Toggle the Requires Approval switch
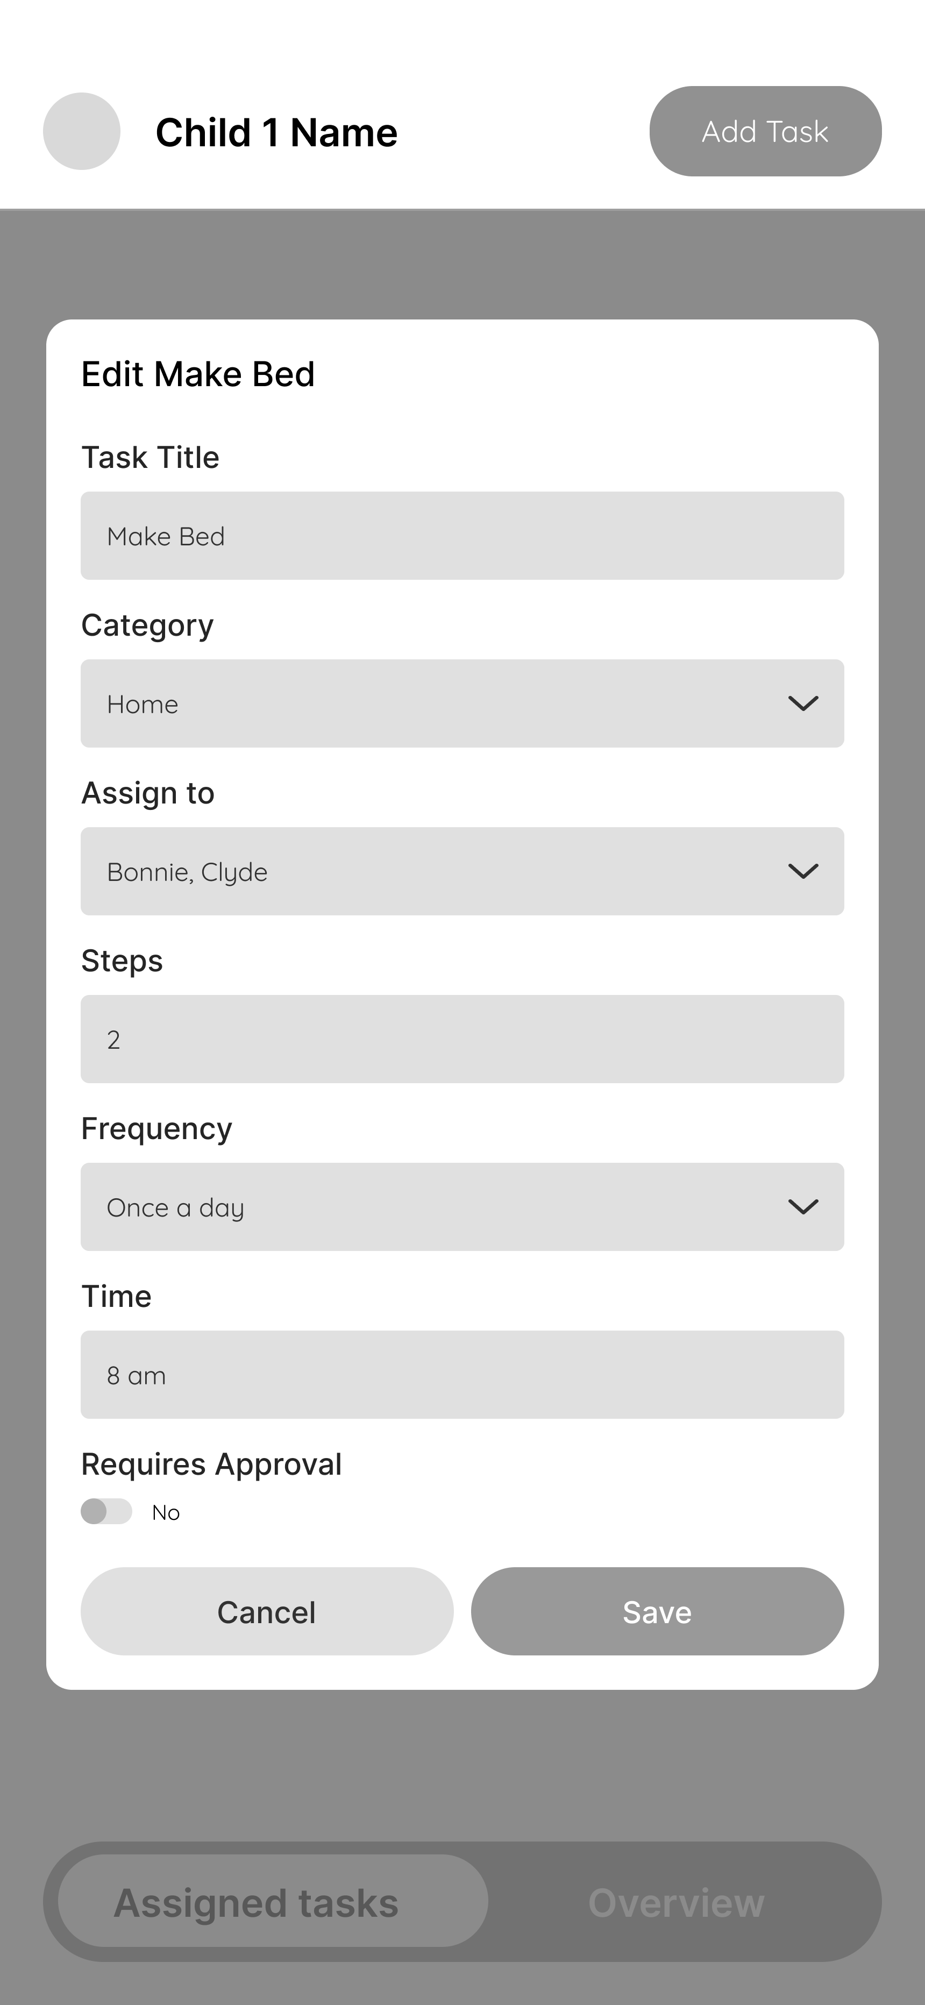This screenshot has width=925, height=2005. tap(106, 1511)
